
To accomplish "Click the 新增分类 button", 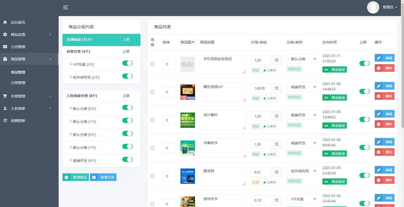I will [x=103, y=177].
